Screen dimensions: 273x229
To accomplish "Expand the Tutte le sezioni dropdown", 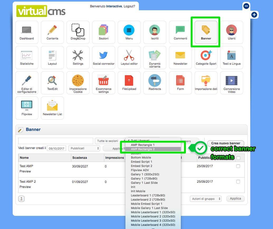I will tap(110, 141).
